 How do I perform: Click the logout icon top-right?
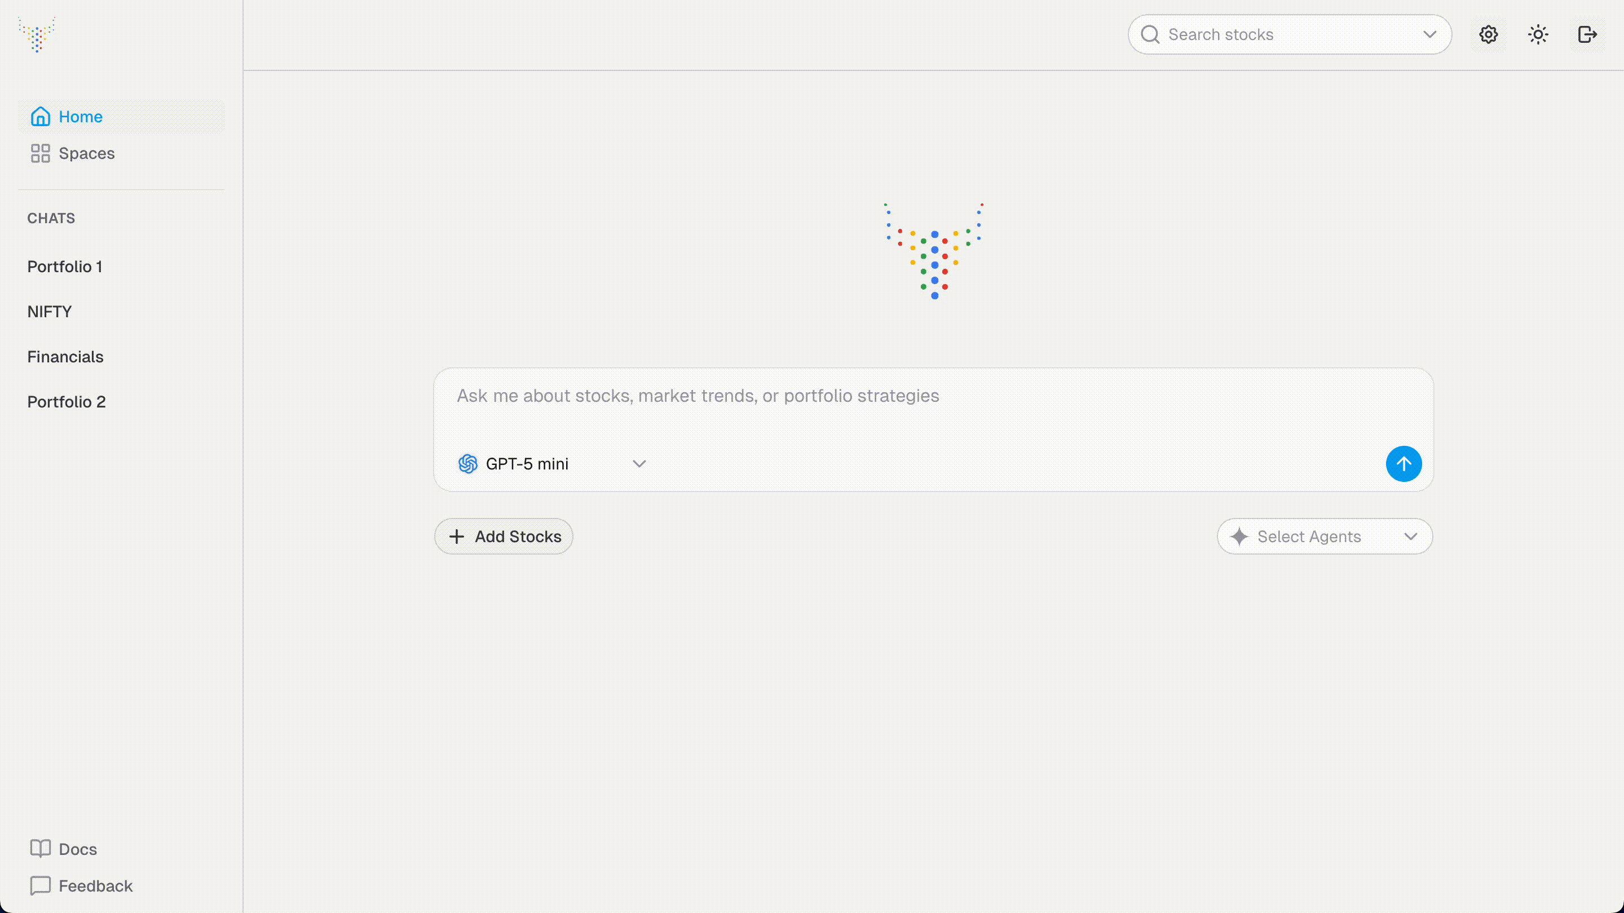pyautogui.click(x=1587, y=34)
